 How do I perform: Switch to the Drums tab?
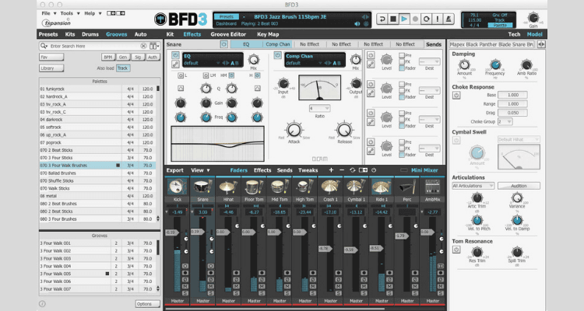[90, 34]
